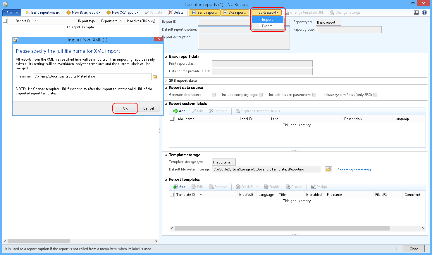
Task: Click the File name input field
Action: [92, 76]
